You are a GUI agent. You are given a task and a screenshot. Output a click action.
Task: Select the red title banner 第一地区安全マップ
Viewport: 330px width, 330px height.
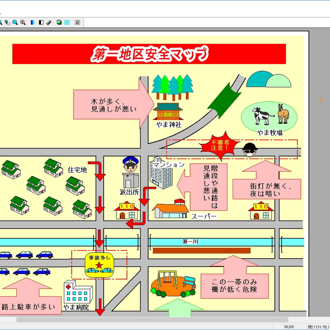(x=149, y=54)
